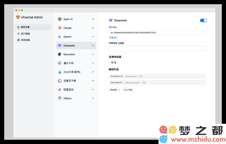226x144 pixels.
Task: Click 百度云千帆 green status dot
Action: (x=93, y=81)
